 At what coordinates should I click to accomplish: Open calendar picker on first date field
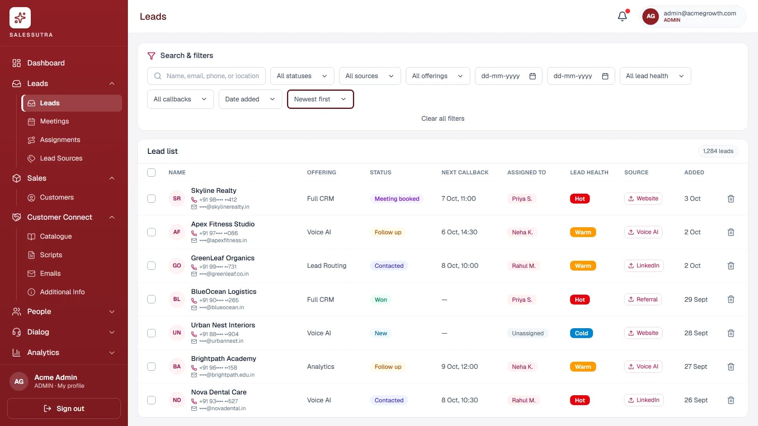click(x=533, y=76)
